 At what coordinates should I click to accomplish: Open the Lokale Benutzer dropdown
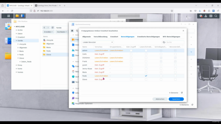[x=97, y=42]
